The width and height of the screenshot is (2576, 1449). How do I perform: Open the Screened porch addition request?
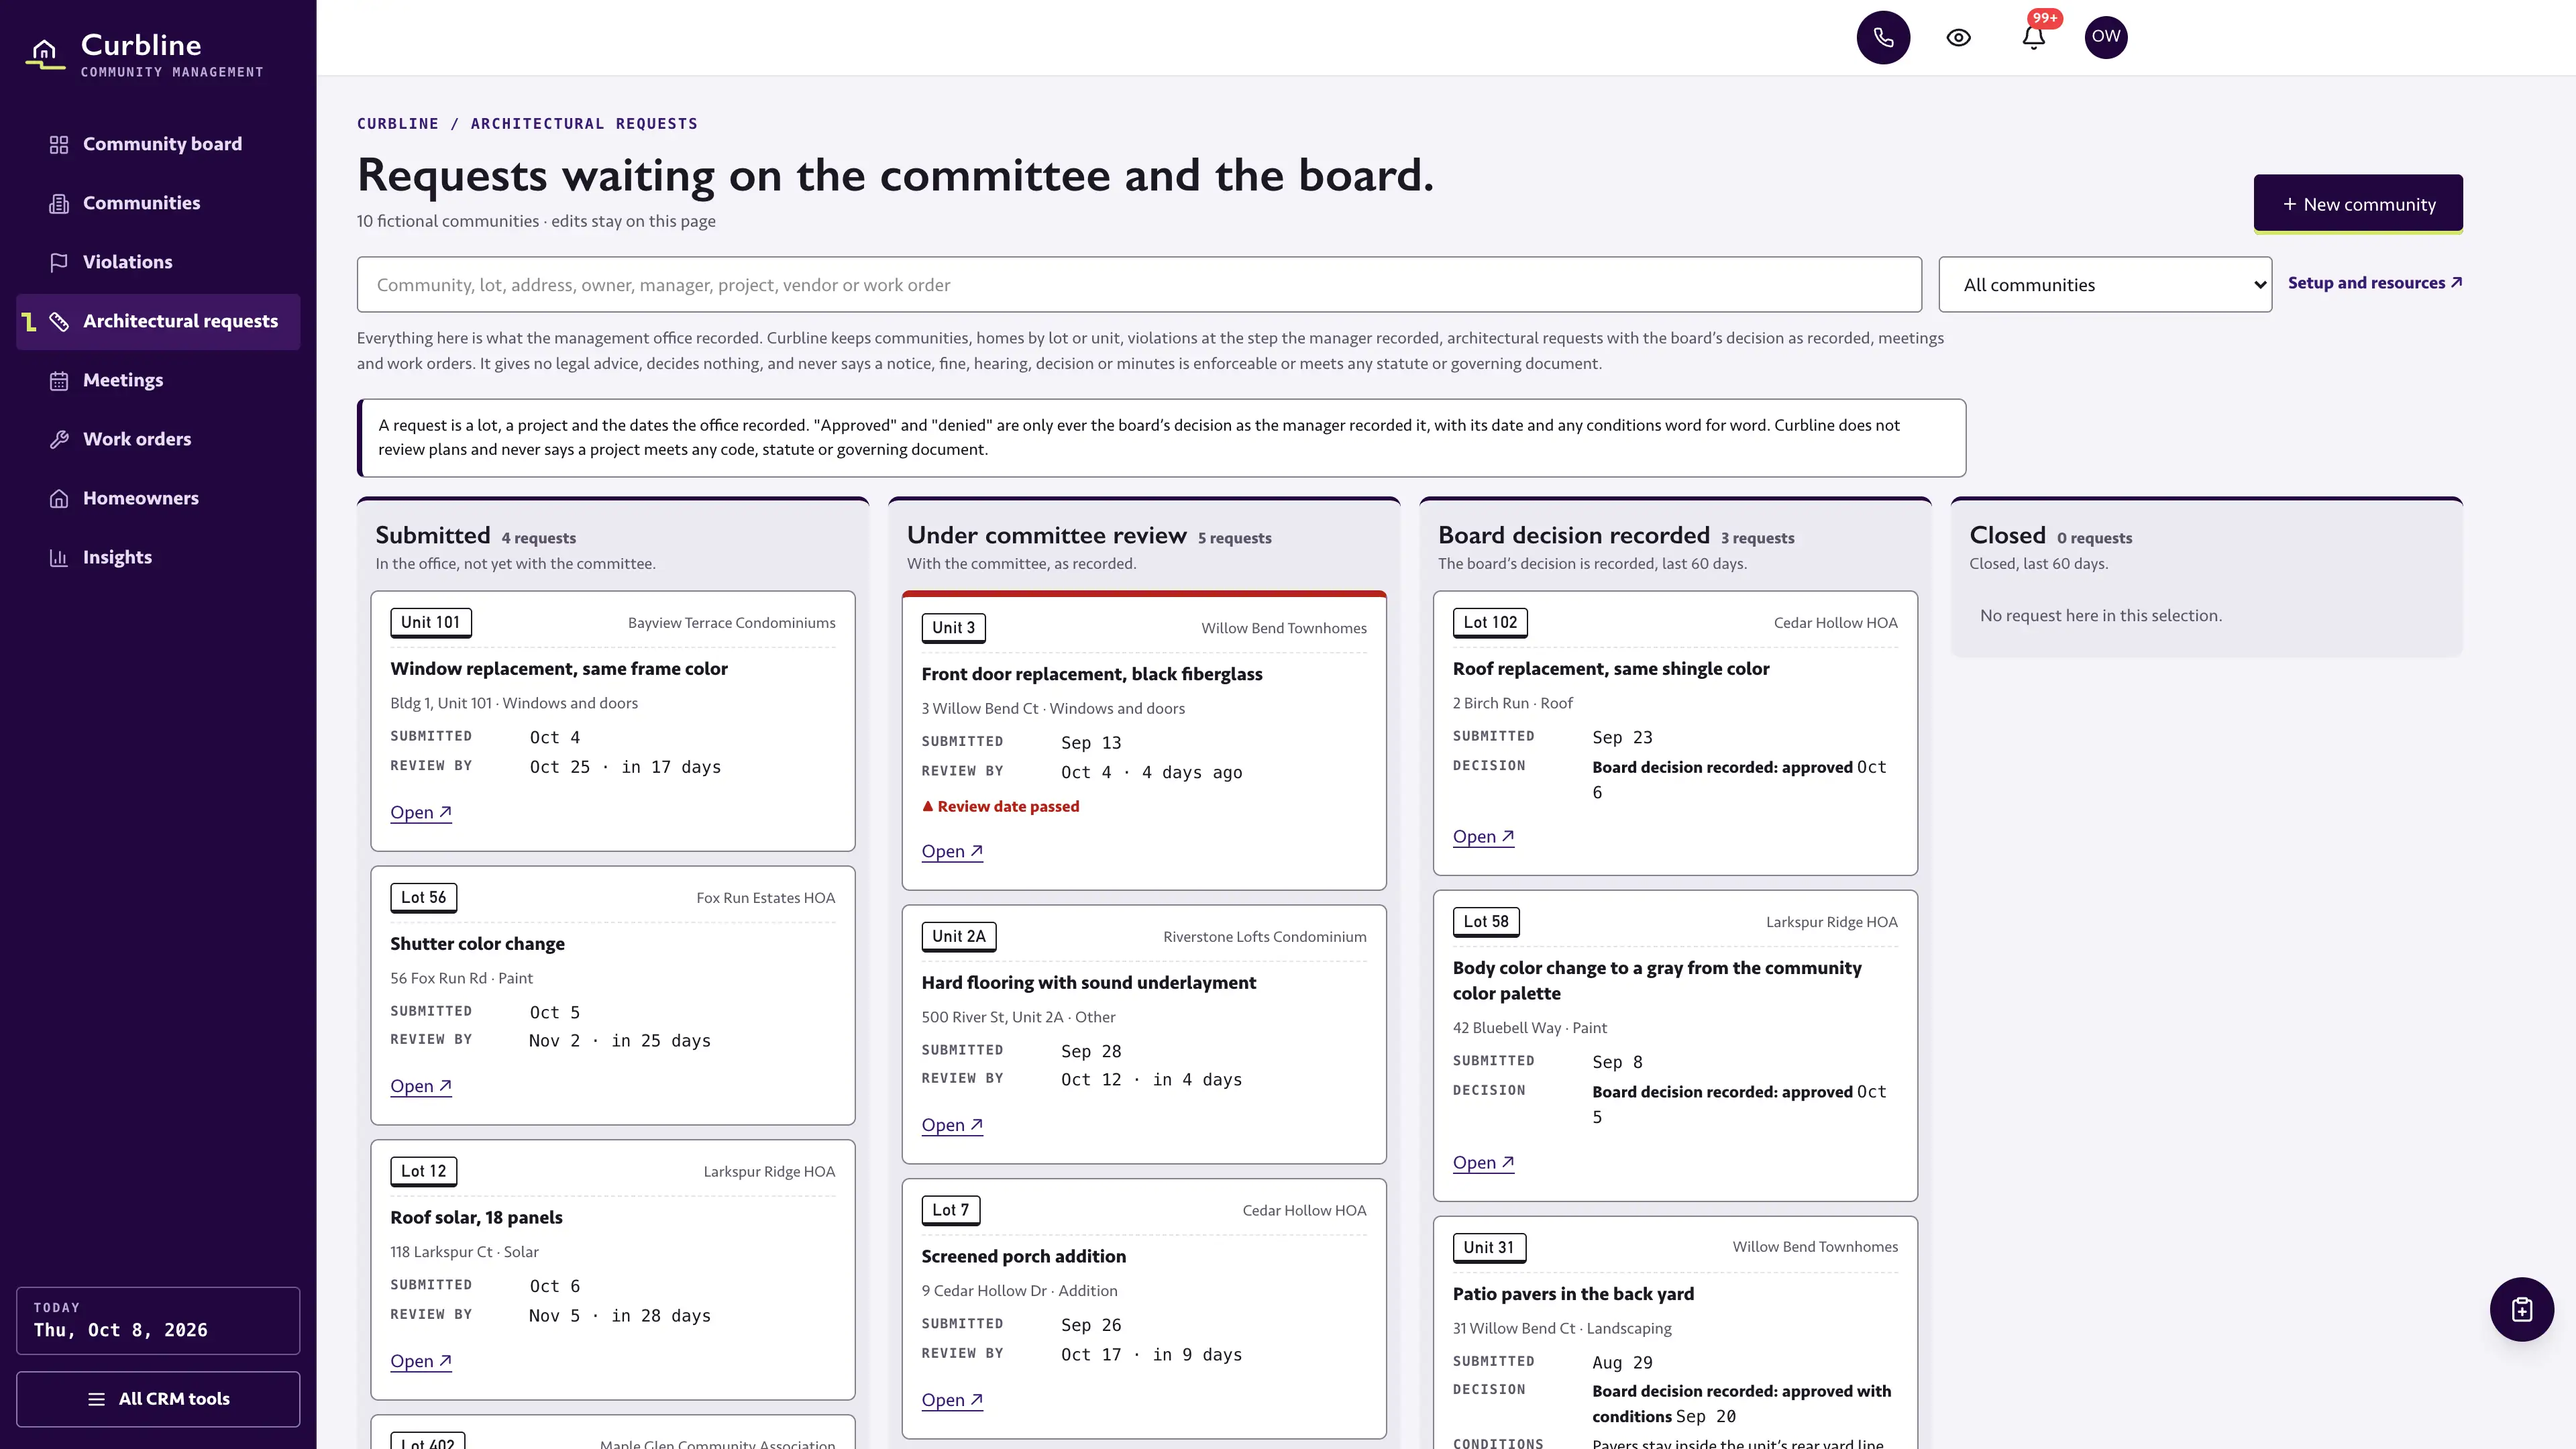tap(952, 1400)
